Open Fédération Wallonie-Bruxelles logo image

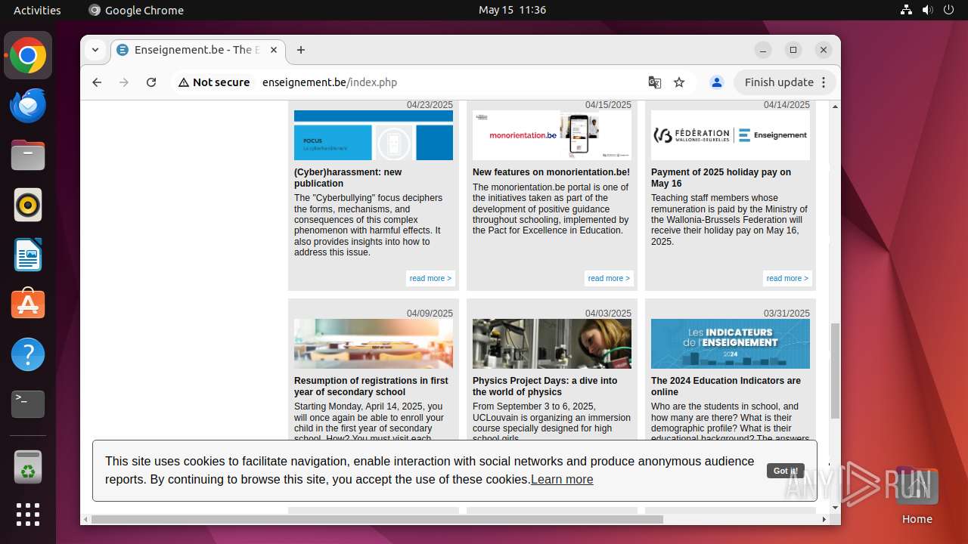tap(731, 135)
